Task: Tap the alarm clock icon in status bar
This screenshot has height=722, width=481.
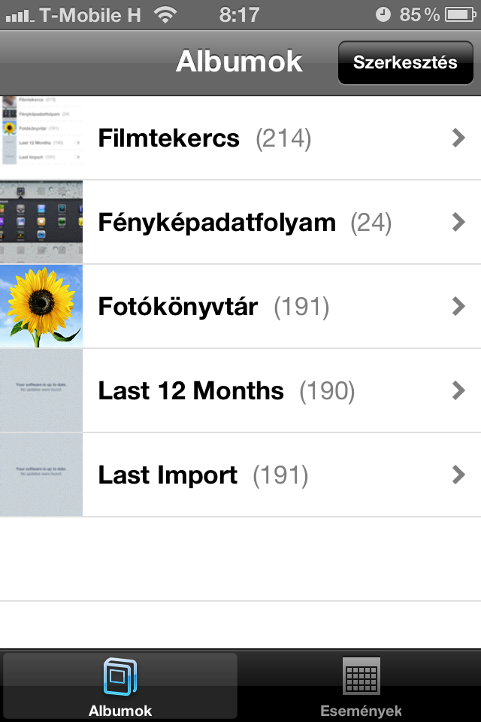Action: [383, 15]
